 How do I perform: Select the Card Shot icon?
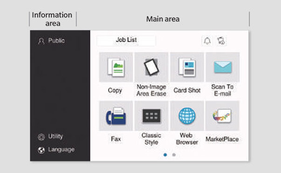pos(187,67)
